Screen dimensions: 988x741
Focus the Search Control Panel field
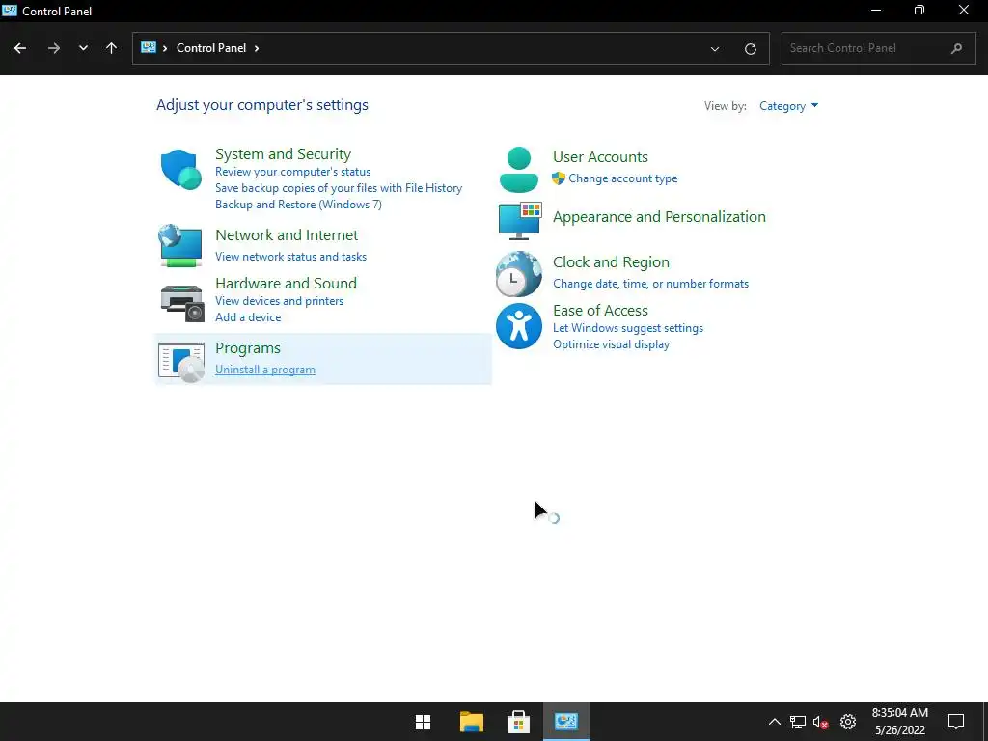[878, 48]
